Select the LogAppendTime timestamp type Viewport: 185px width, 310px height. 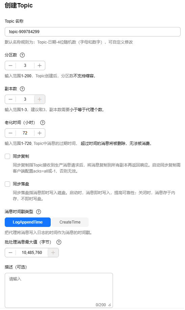click(28, 222)
